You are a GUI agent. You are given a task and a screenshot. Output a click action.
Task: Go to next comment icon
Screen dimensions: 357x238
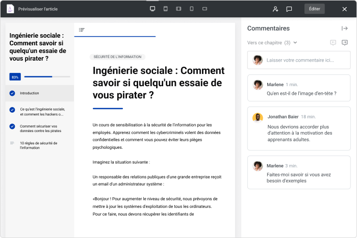345,42
